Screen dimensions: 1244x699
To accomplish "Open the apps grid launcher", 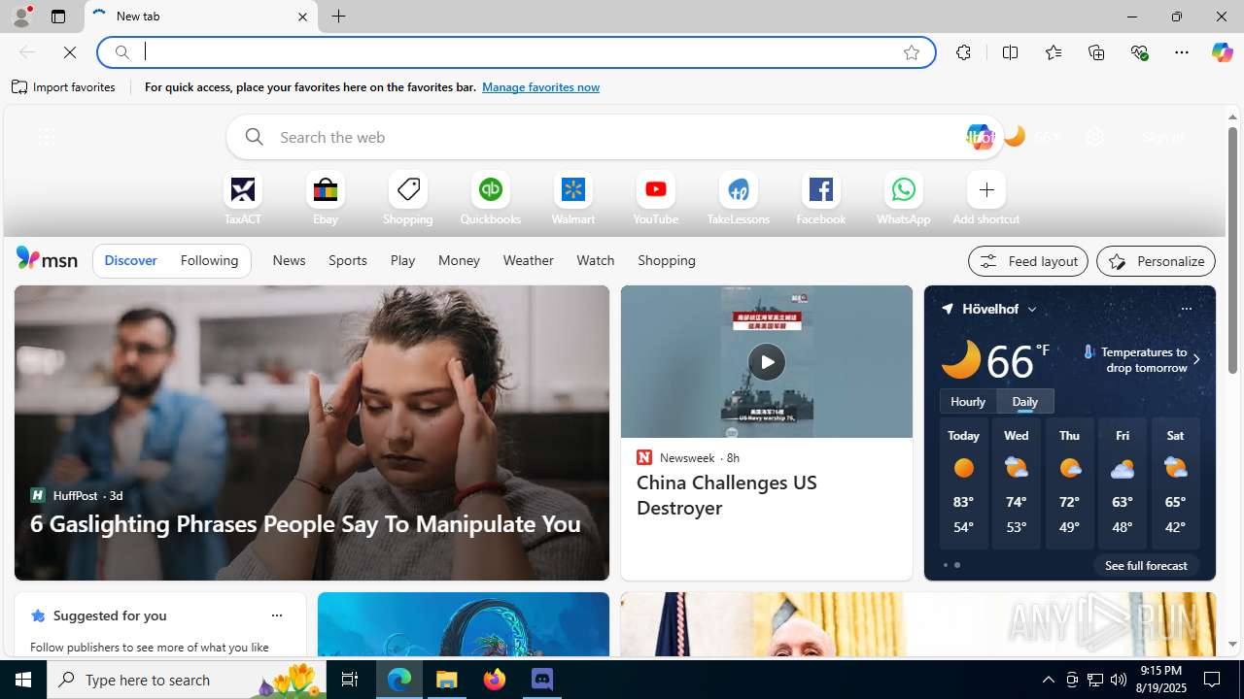I will [x=46, y=137].
